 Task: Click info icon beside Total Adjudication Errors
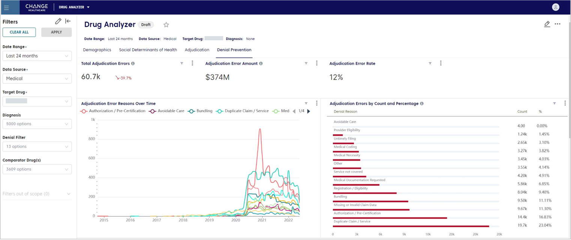133,63
